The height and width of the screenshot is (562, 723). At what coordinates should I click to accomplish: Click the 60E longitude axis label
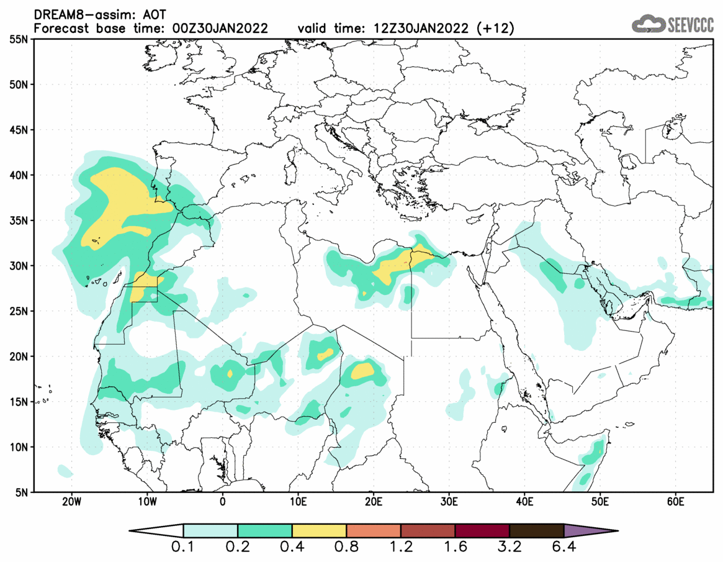(x=675, y=502)
